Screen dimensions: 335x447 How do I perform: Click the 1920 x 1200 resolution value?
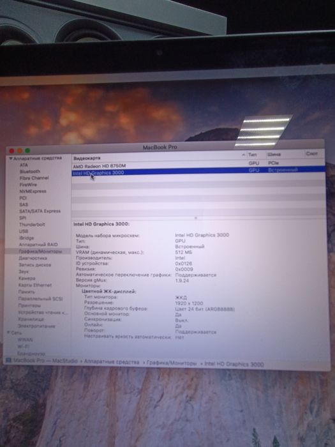189,303
